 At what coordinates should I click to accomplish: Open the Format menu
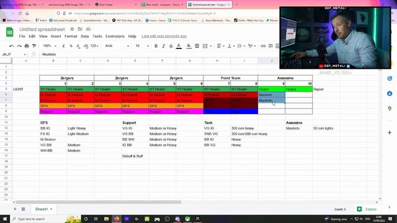click(x=71, y=37)
